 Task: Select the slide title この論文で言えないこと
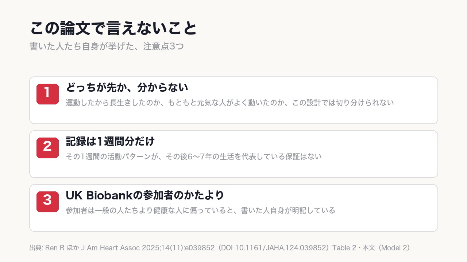(x=113, y=28)
